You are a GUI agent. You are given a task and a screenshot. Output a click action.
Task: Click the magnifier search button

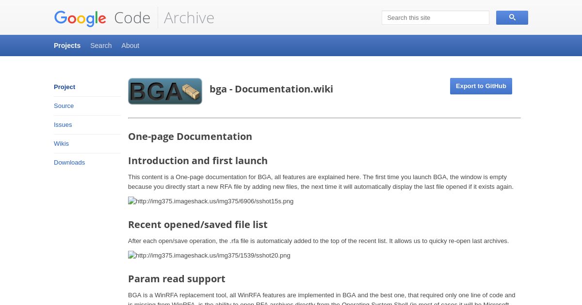coord(512,17)
